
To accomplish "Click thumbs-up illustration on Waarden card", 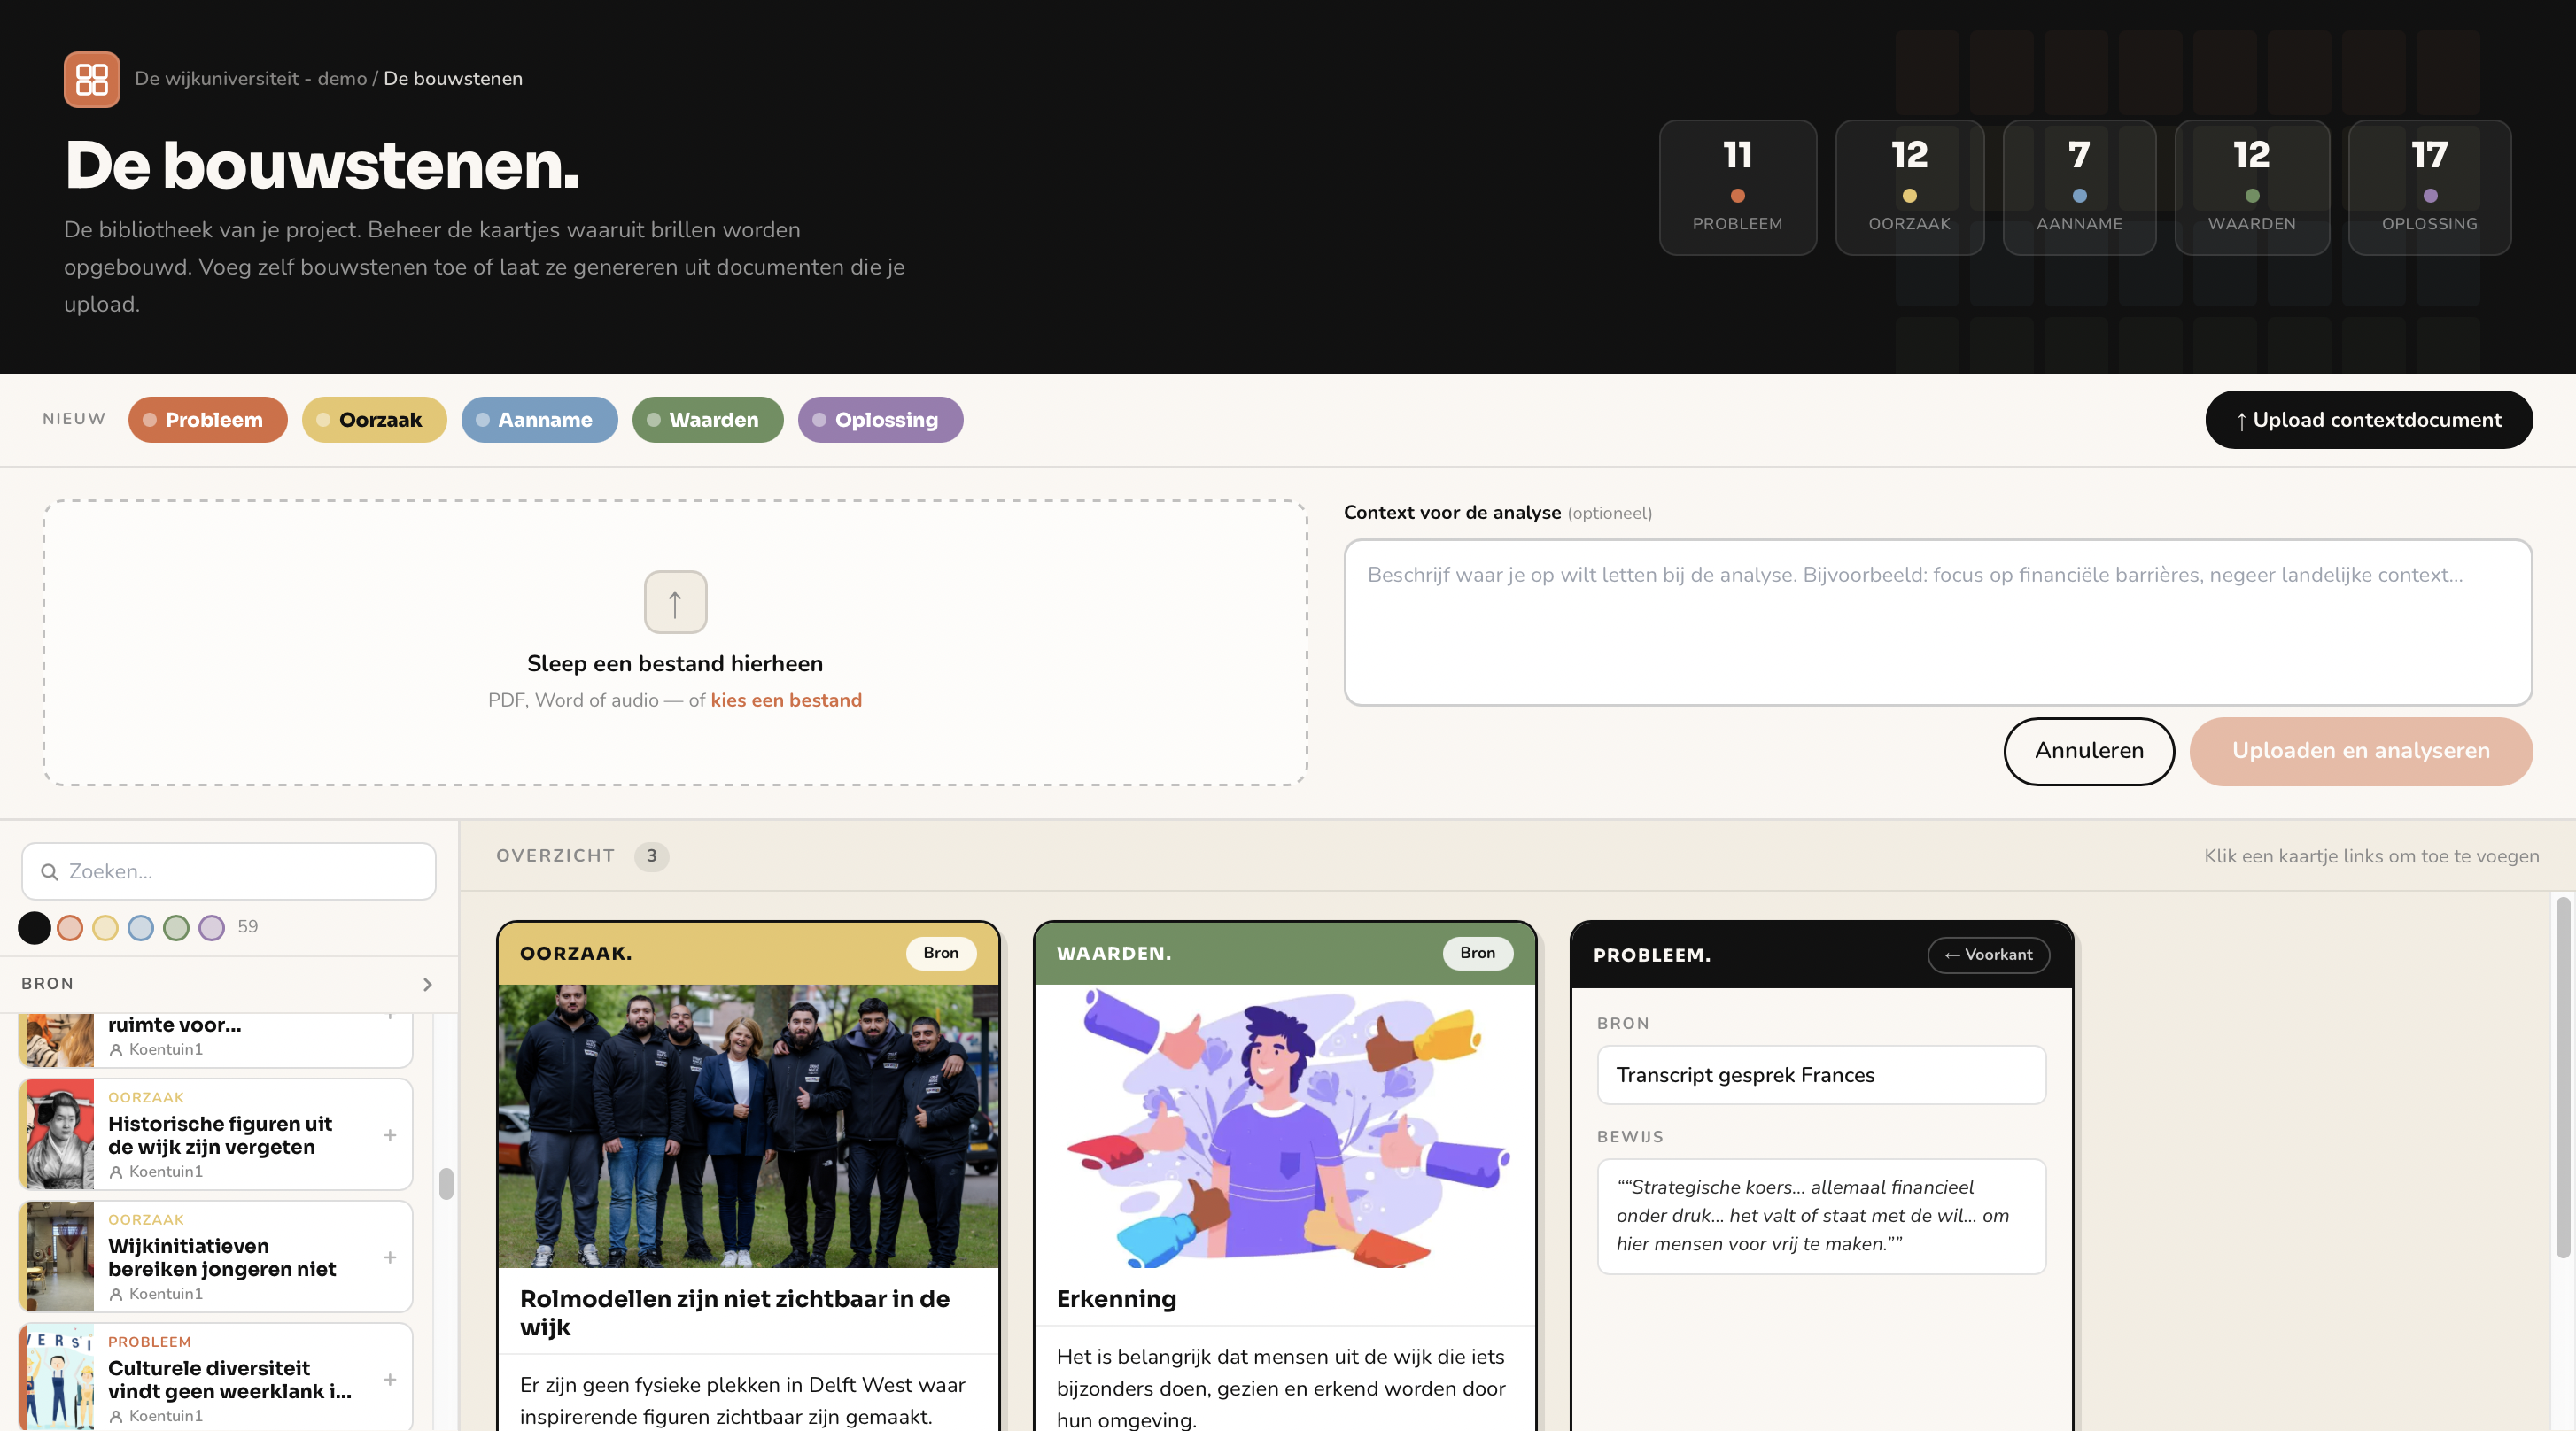I will (1285, 1126).
